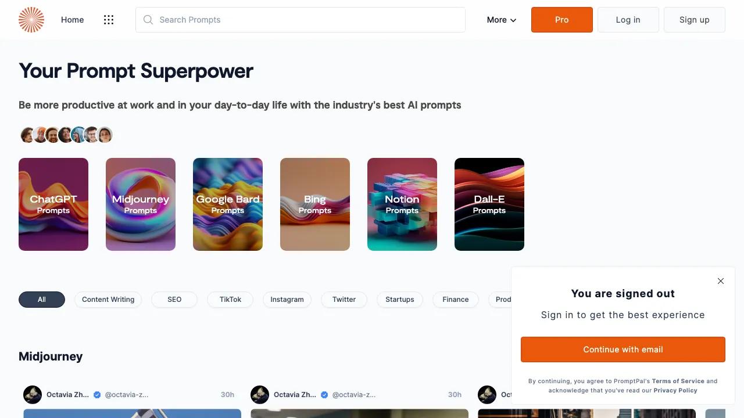
Task: Open the Terms of Service link
Action: [678, 381]
